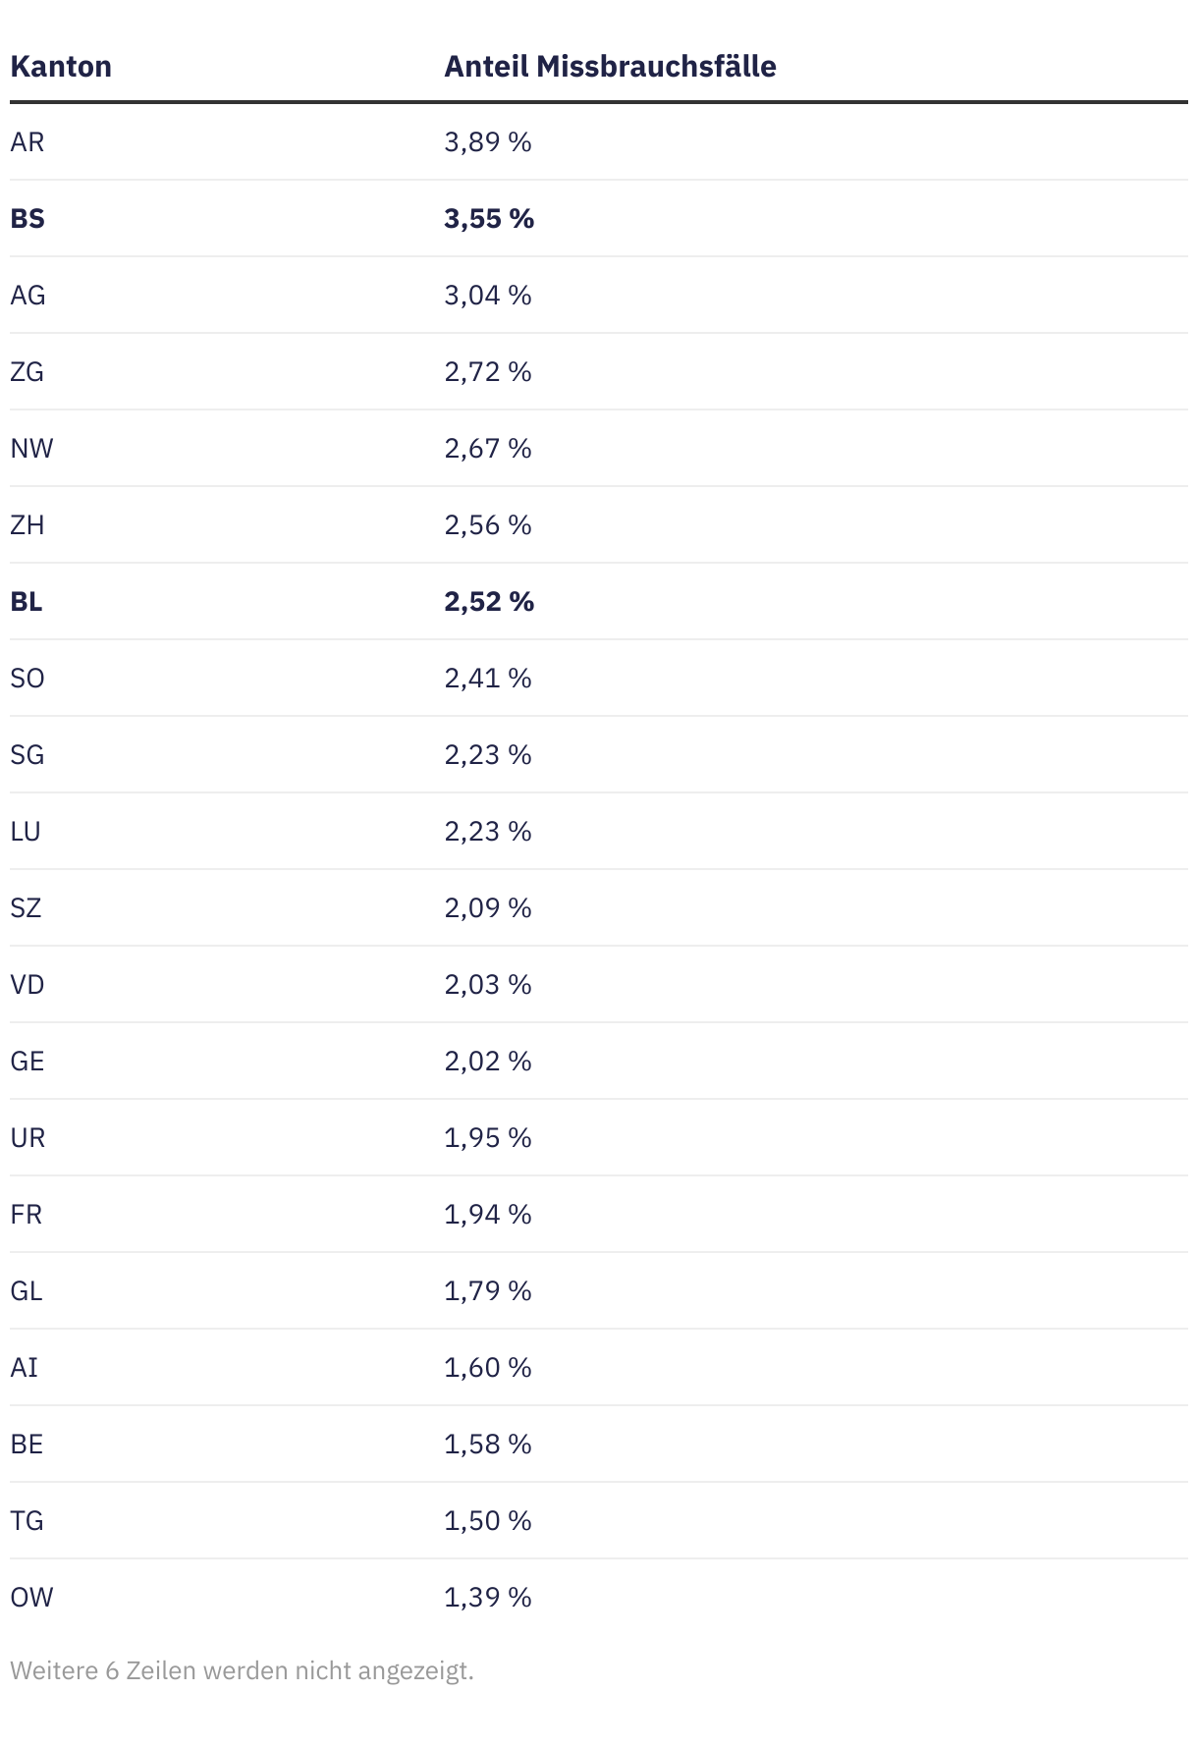Click the bold 2,52 % value

click(x=488, y=602)
